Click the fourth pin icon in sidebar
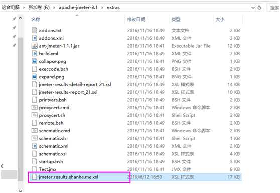 click(x=14, y=45)
